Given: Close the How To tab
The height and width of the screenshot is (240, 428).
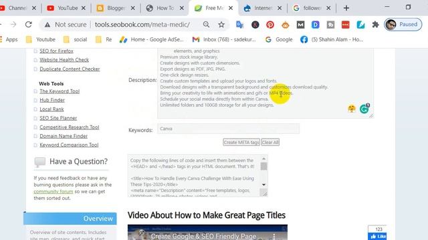Looking at the screenshot, I should [182, 8].
